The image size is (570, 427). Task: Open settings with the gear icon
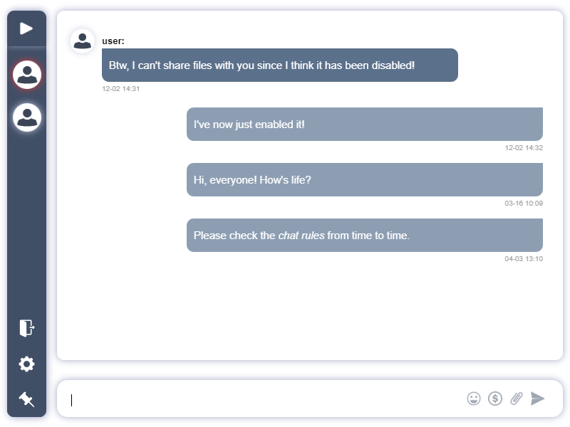26,364
